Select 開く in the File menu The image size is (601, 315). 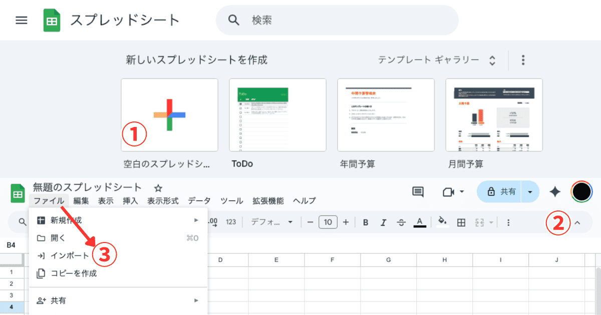click(x=118, y=238)
